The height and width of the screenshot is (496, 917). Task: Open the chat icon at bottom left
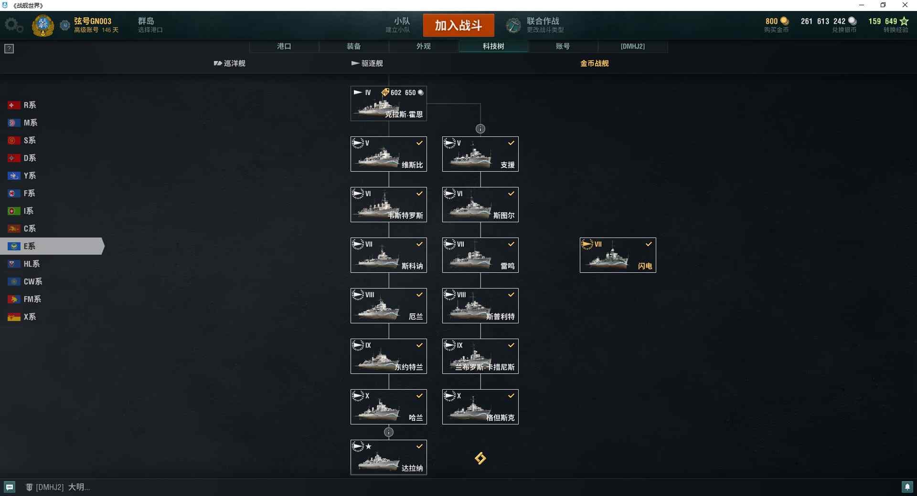pos(10,487)
